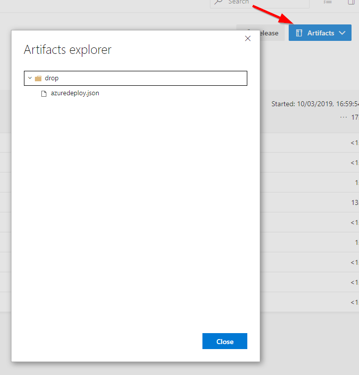This screenshot has width=359, height=375.
Task: Open the Artifacts dropdown button
Action: tap(320, 33)
